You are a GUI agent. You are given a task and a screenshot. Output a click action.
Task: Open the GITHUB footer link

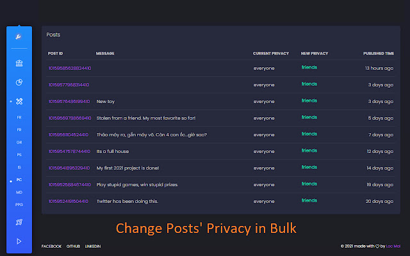(74, 246)
